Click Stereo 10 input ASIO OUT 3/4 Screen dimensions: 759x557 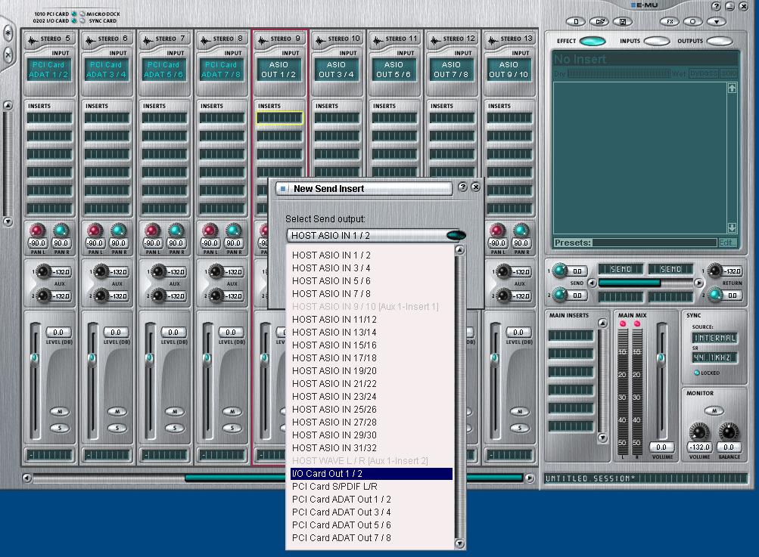[336, 70]
